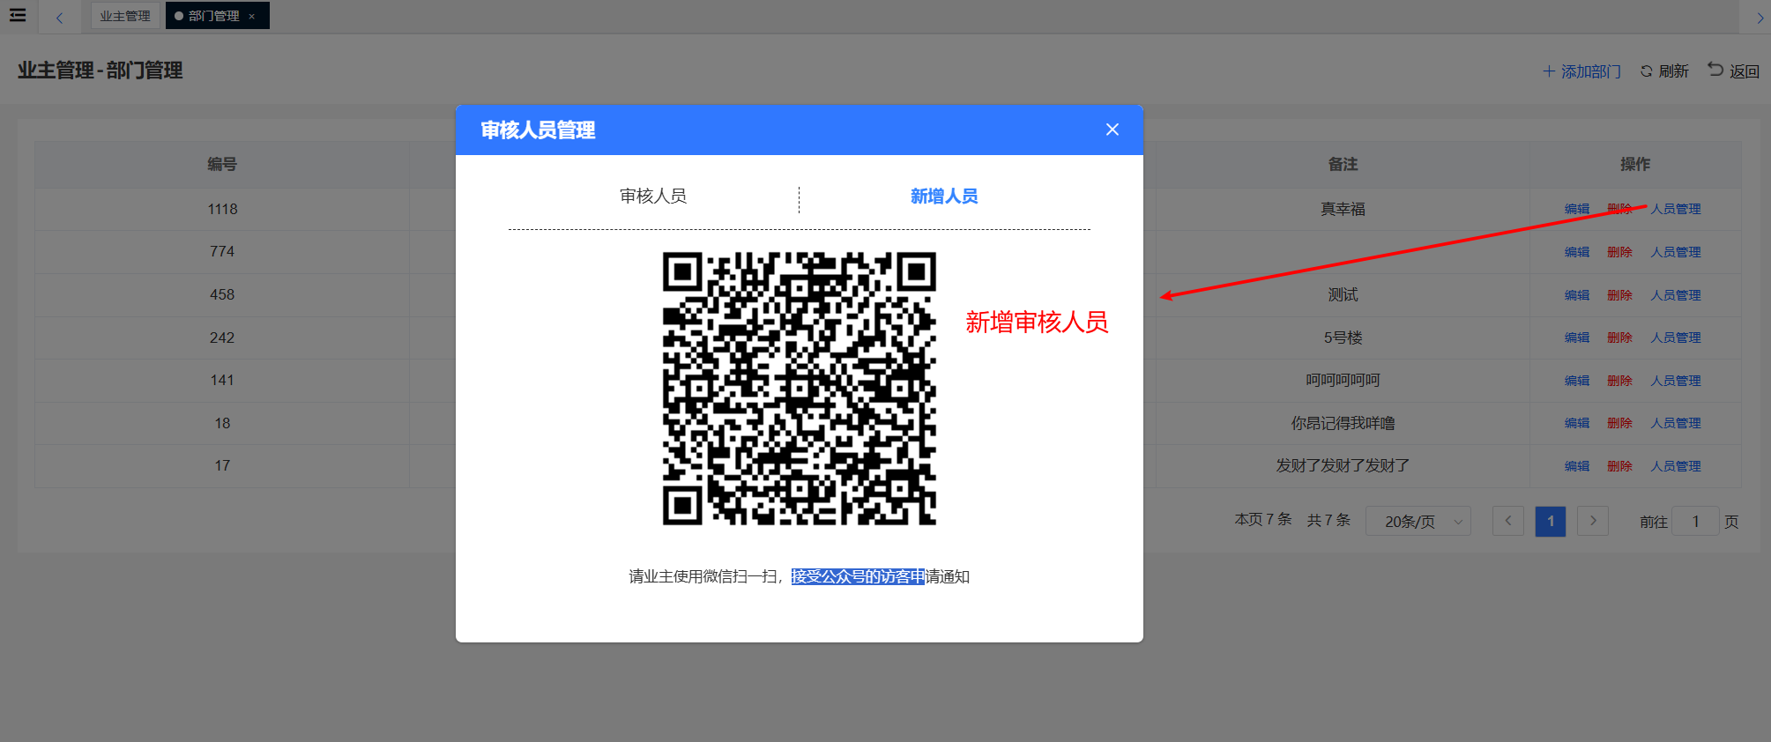Image resolution: width=1771 pixels, height=742 pixels.
Task: Click 编辑 for row 242
Action: [1577, 338]
